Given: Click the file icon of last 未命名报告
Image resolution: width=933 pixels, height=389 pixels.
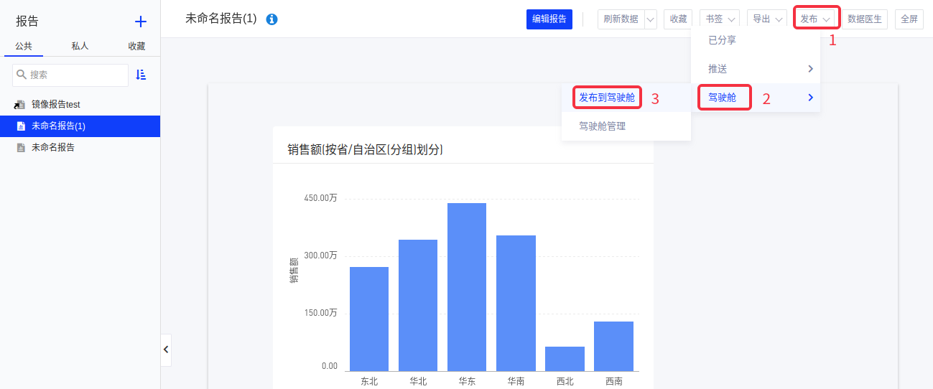Looking at the screenshot, I should [21, 148].
